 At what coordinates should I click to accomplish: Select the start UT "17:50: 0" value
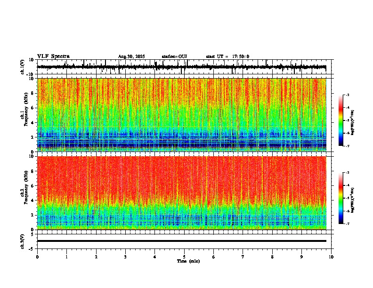coord(241,56)
